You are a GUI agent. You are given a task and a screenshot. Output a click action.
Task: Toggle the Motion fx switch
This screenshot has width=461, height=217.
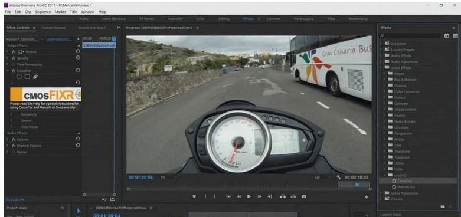(14, 52)
